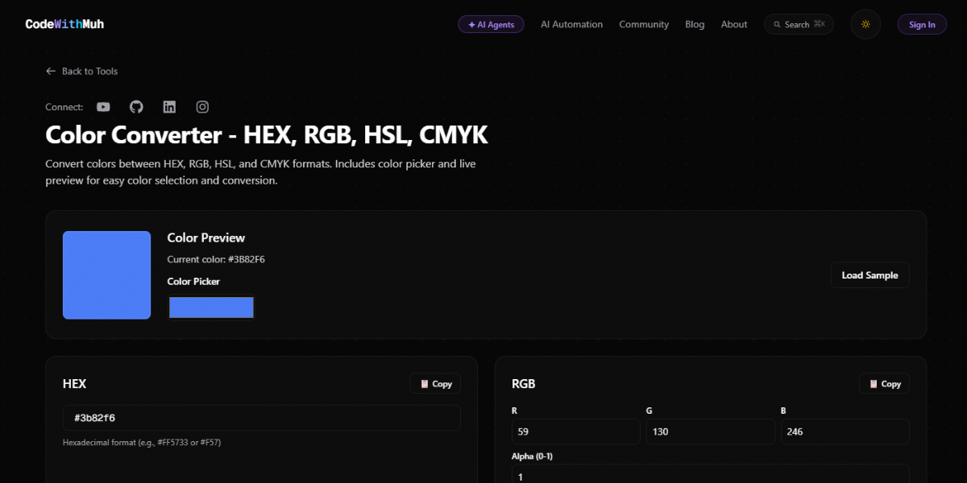Click the Back to Tools link
The image size is (967, 483).
pos(82,71)
